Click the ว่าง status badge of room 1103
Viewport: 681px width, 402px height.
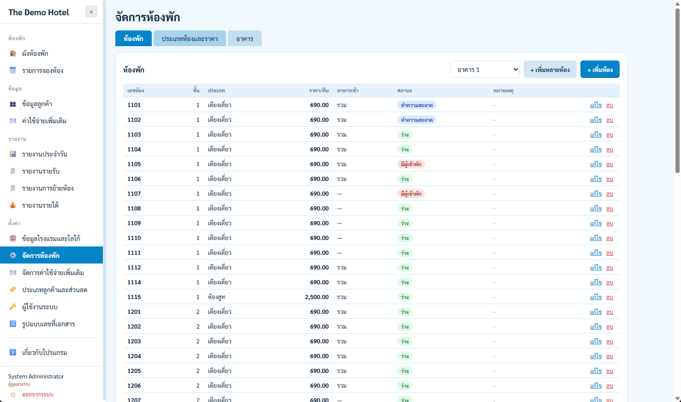(x=405, y=135)
